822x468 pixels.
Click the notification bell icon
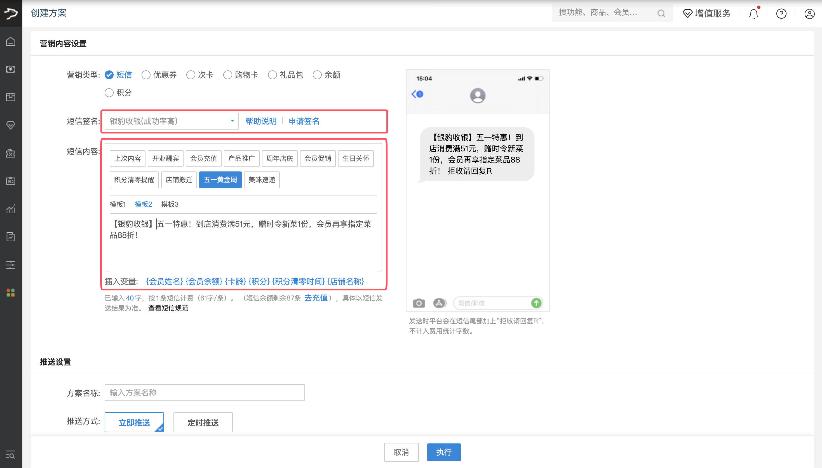point(753,14)
